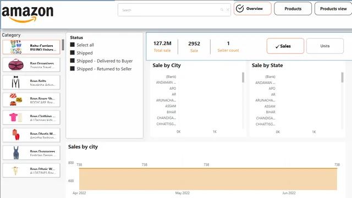Click the search magnifier icon
Viewport: 352px width, 198px height.
(222, 10)
